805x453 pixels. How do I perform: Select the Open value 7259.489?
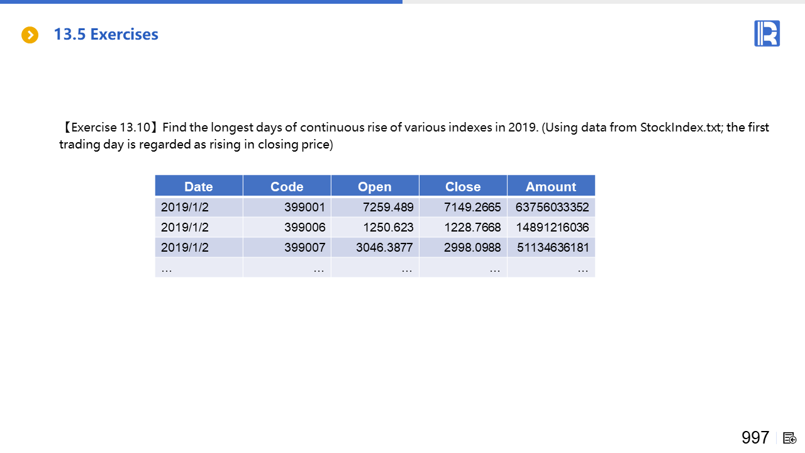(388, 207)
